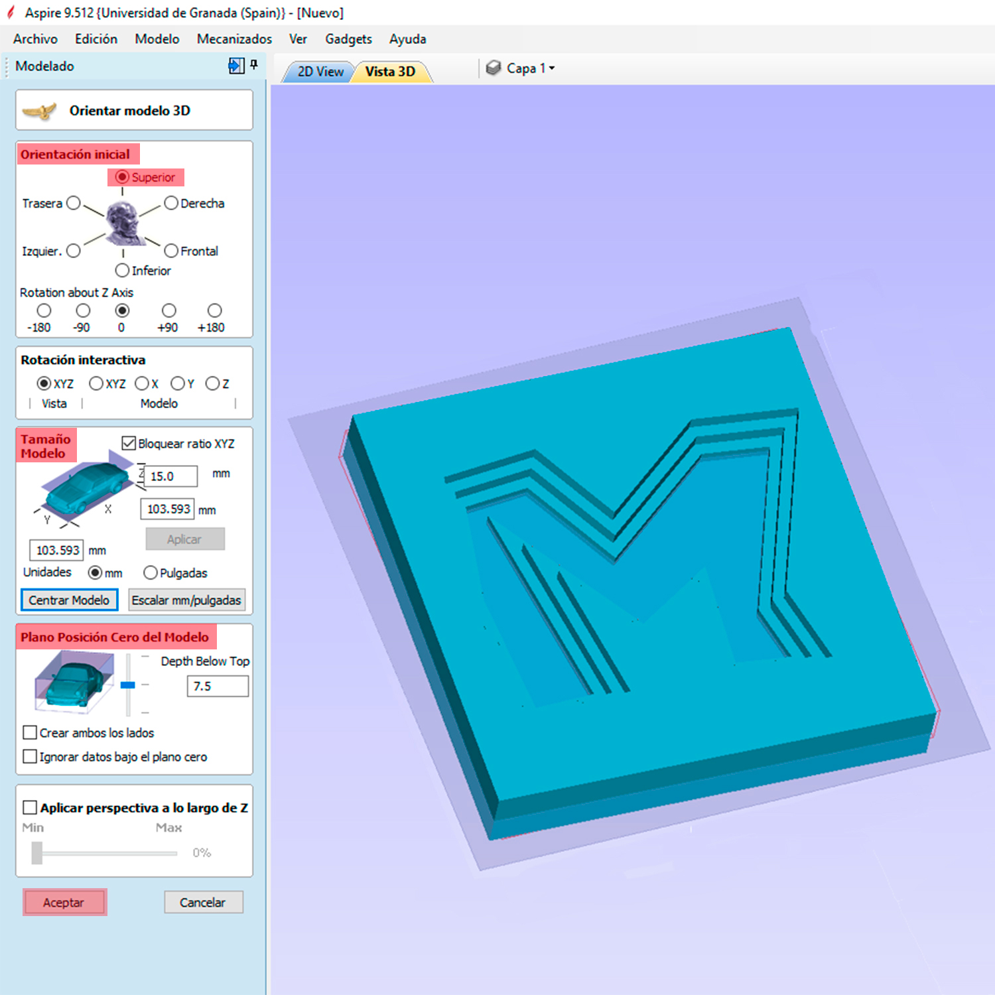Select the Frontal orientation radio button
The width and height of the screenshot is (995, 995).
point(171,251)
